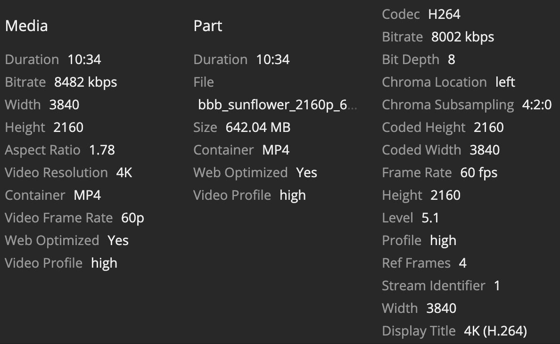This screenshot has width=560, height=344.
Task: Select the 4K (H.264) display title
Action: (x=495, y=331)
